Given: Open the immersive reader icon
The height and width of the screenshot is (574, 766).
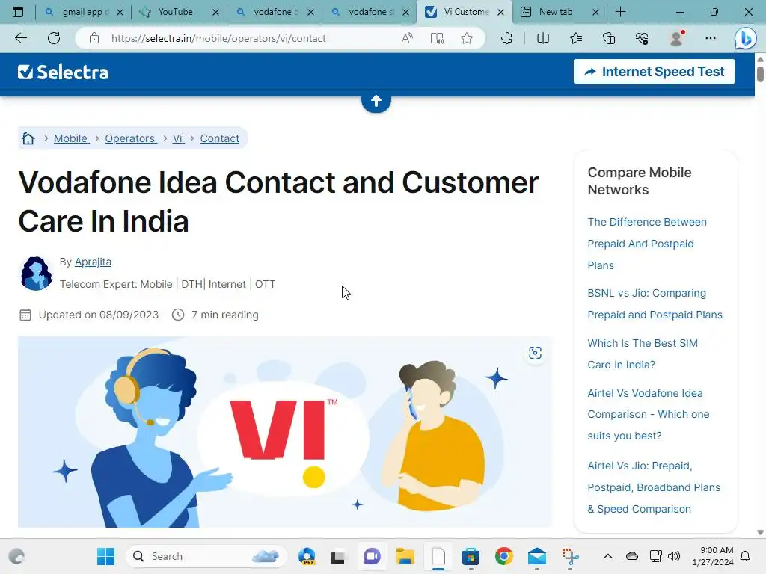Looking at the screenshot, I should [437, 38].
